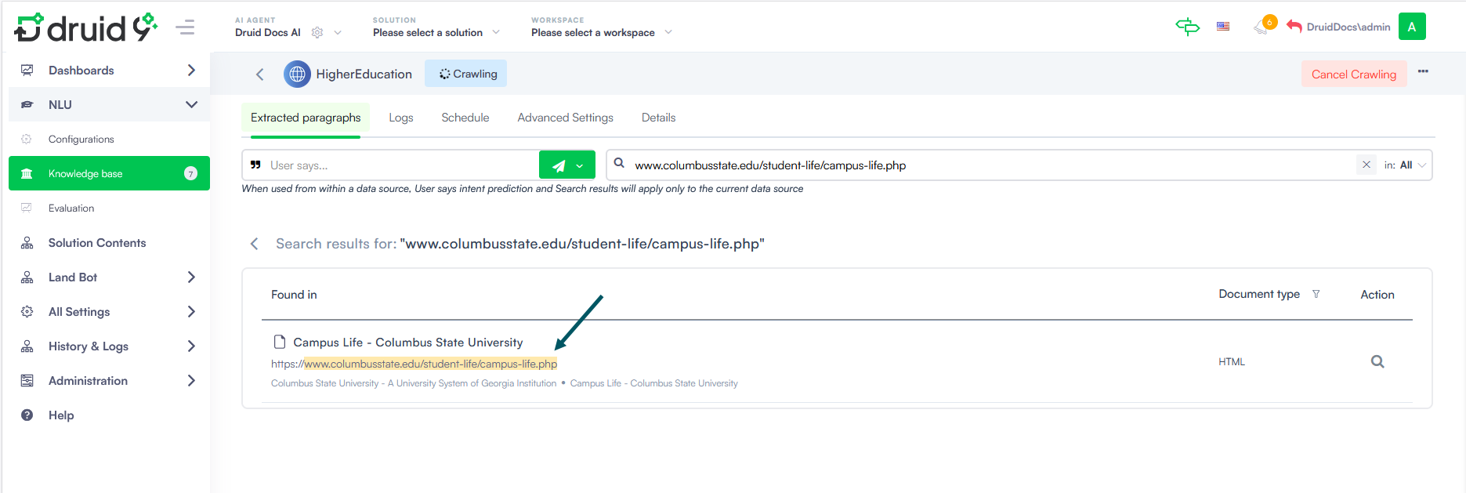
Task: Open the workspace selection dropdown
Action: coord(601,33)
